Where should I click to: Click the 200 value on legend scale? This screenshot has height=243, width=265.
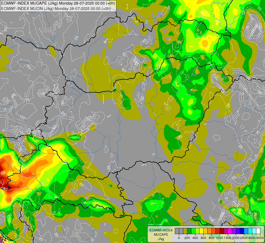click(x=187, y=238)
